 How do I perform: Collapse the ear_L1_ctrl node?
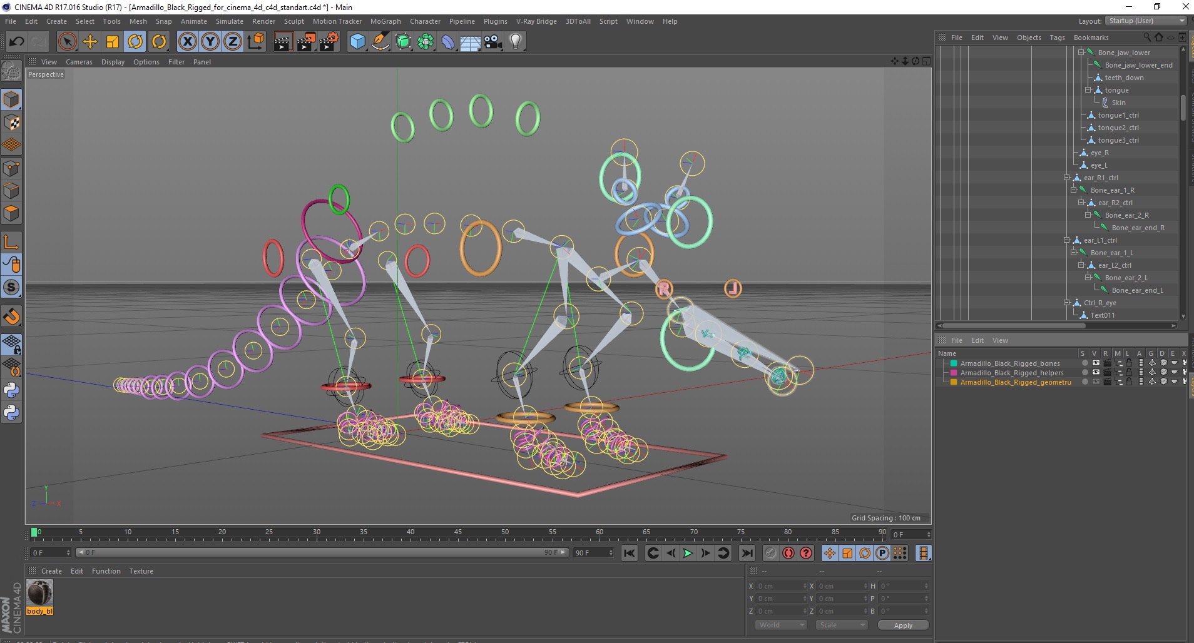(x=1067, y=240)
